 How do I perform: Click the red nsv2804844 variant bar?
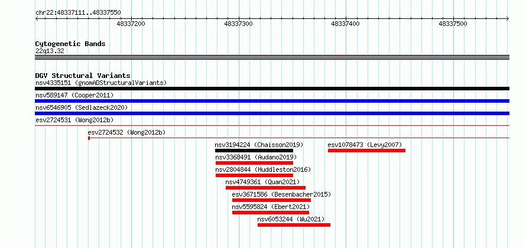coord(254,175)
